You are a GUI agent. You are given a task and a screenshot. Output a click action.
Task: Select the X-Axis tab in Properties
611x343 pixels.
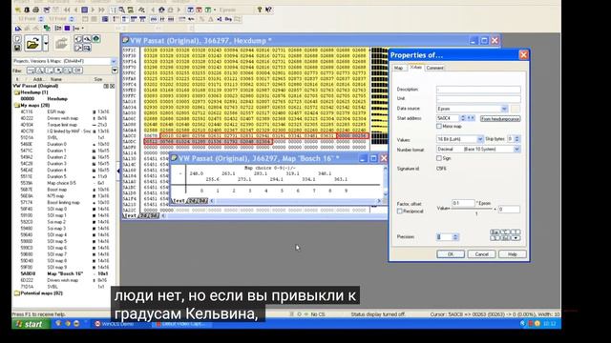point(416,68)
